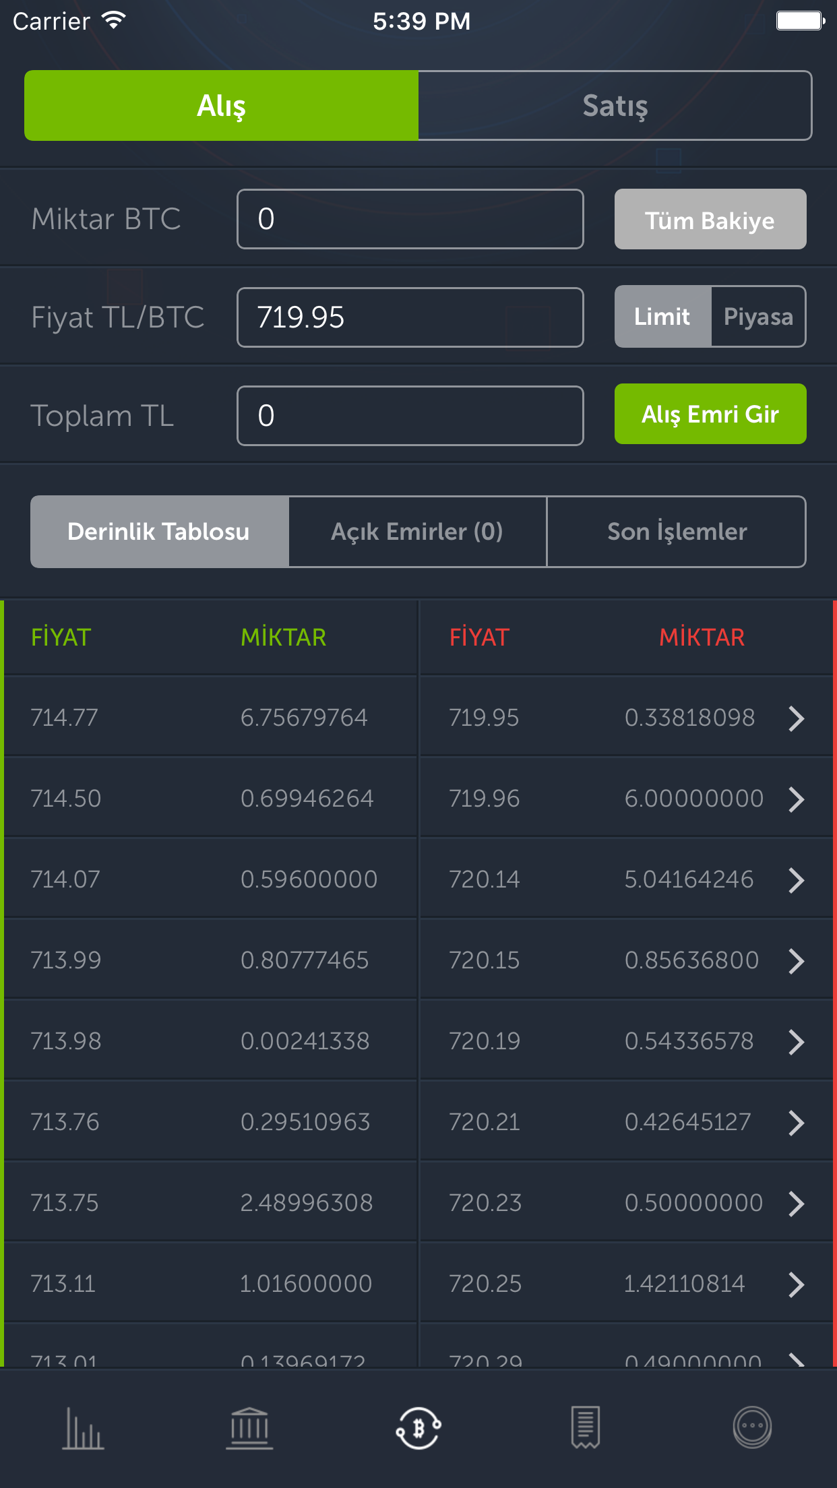837x1488 pixels.
Task: Open the bank account tab icon
Action: click(x=249, y=1428)
